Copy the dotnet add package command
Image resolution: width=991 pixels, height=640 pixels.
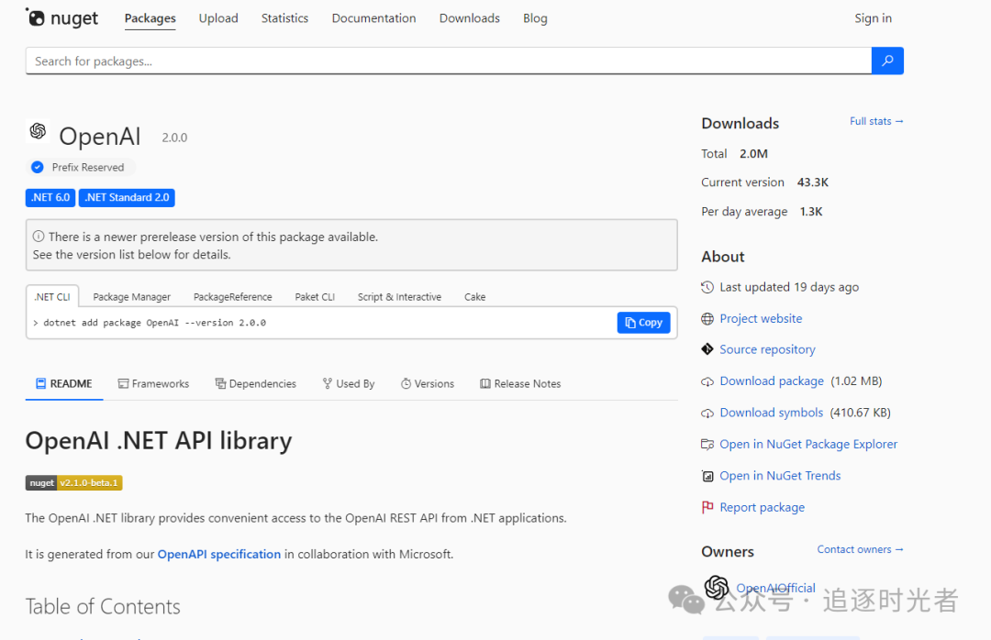pyautogui.click(x=643, y=322)
